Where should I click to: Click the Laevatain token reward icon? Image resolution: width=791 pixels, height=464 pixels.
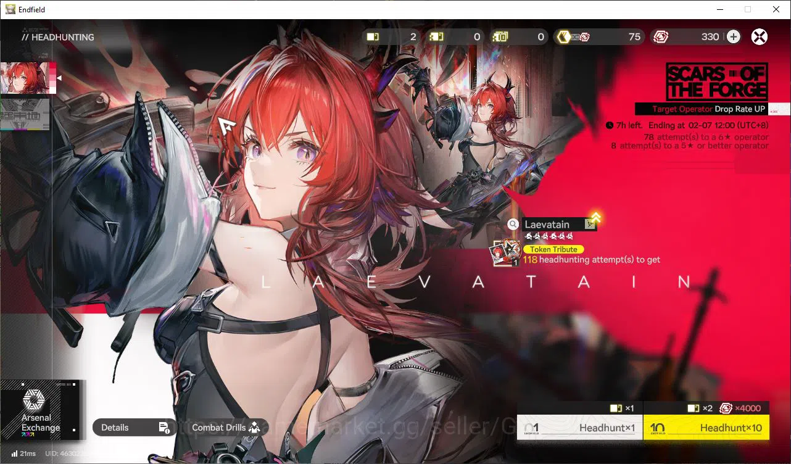pyautogui.click(x=507, y=253)
